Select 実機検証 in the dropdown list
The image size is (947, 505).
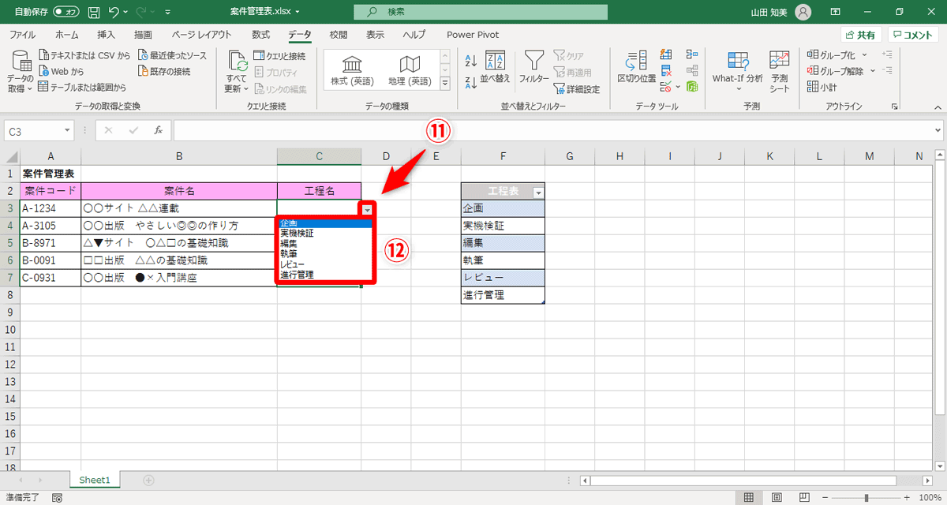[325, 234]
